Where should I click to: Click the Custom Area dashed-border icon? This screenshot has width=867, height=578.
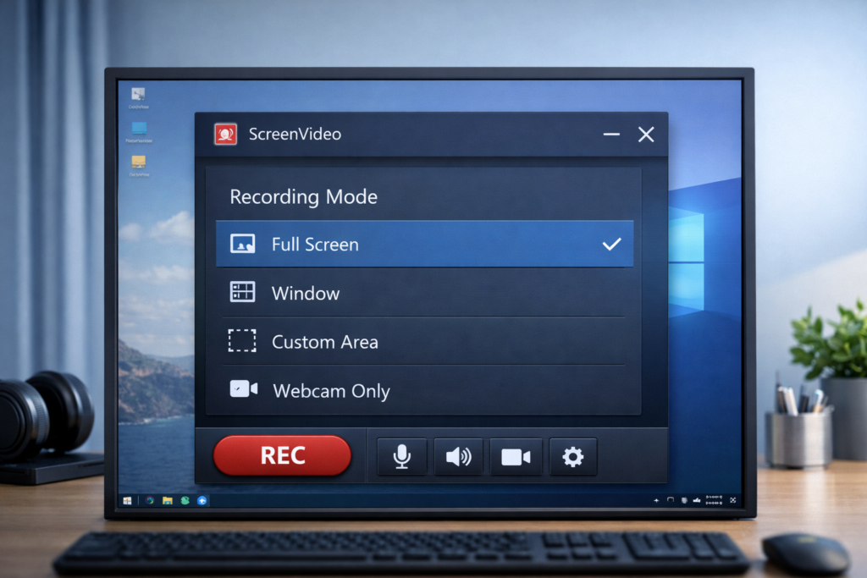[x=243, y=340]
